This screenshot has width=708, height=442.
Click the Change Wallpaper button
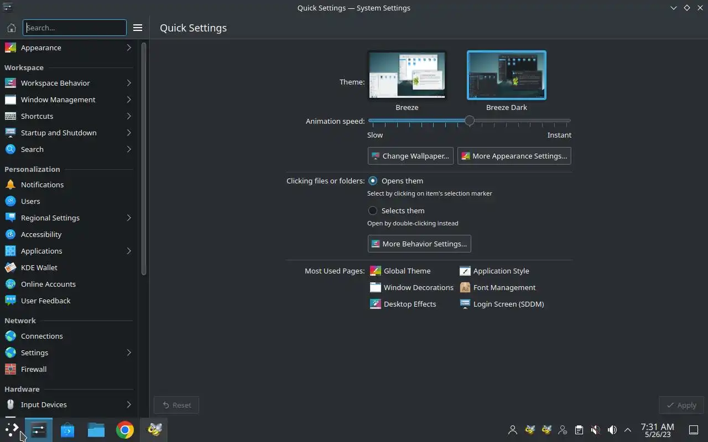[410, 156]
